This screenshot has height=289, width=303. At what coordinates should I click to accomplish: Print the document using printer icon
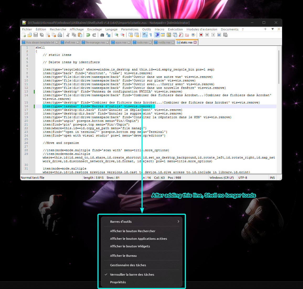point(60,35)
